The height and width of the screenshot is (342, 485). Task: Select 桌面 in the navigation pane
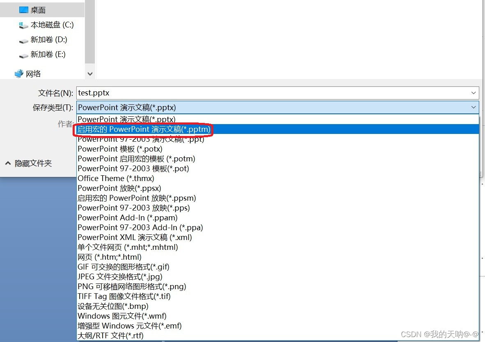tap(42, 10)
